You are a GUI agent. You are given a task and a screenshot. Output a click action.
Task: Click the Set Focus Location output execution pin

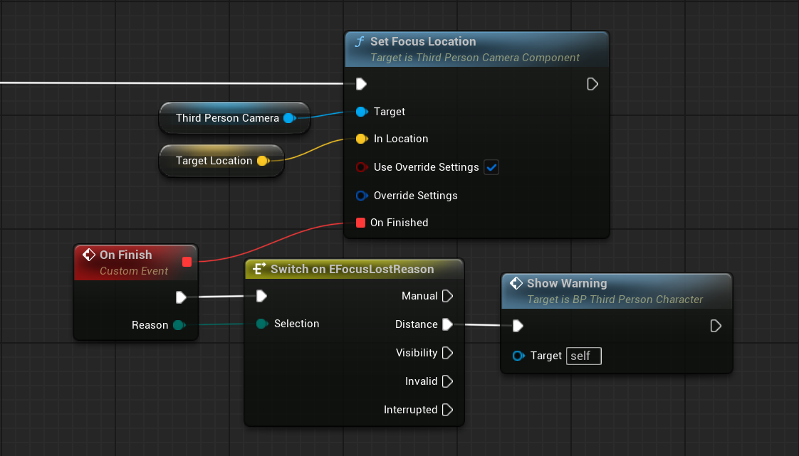592,84
